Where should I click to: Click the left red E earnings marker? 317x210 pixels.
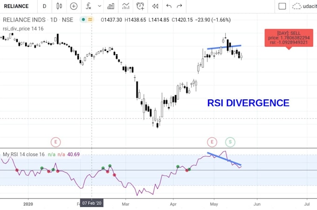click(55, 142)
